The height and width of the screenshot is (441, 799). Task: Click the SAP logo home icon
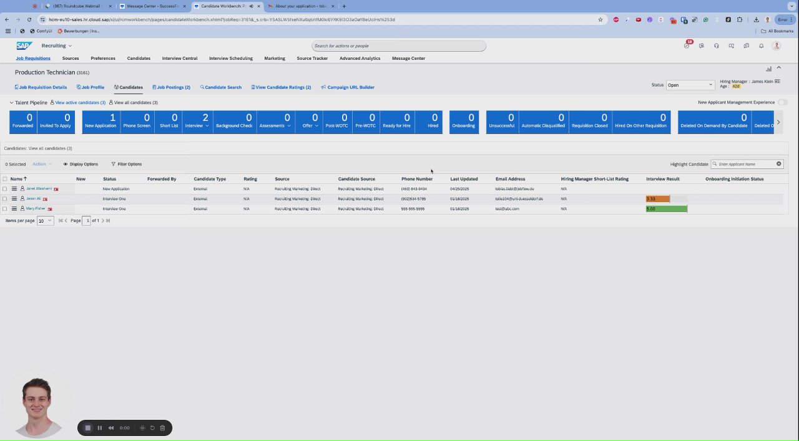[x=24, y=46]
